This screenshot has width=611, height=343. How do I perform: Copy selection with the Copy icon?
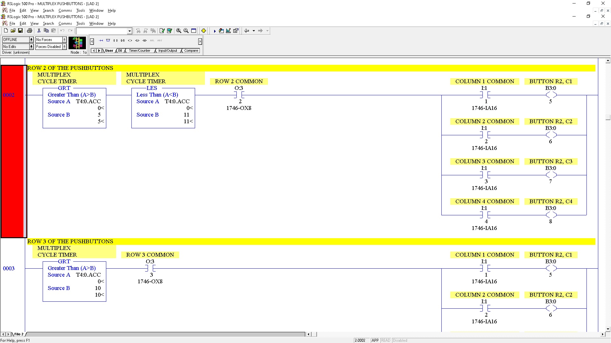point(46,31)
